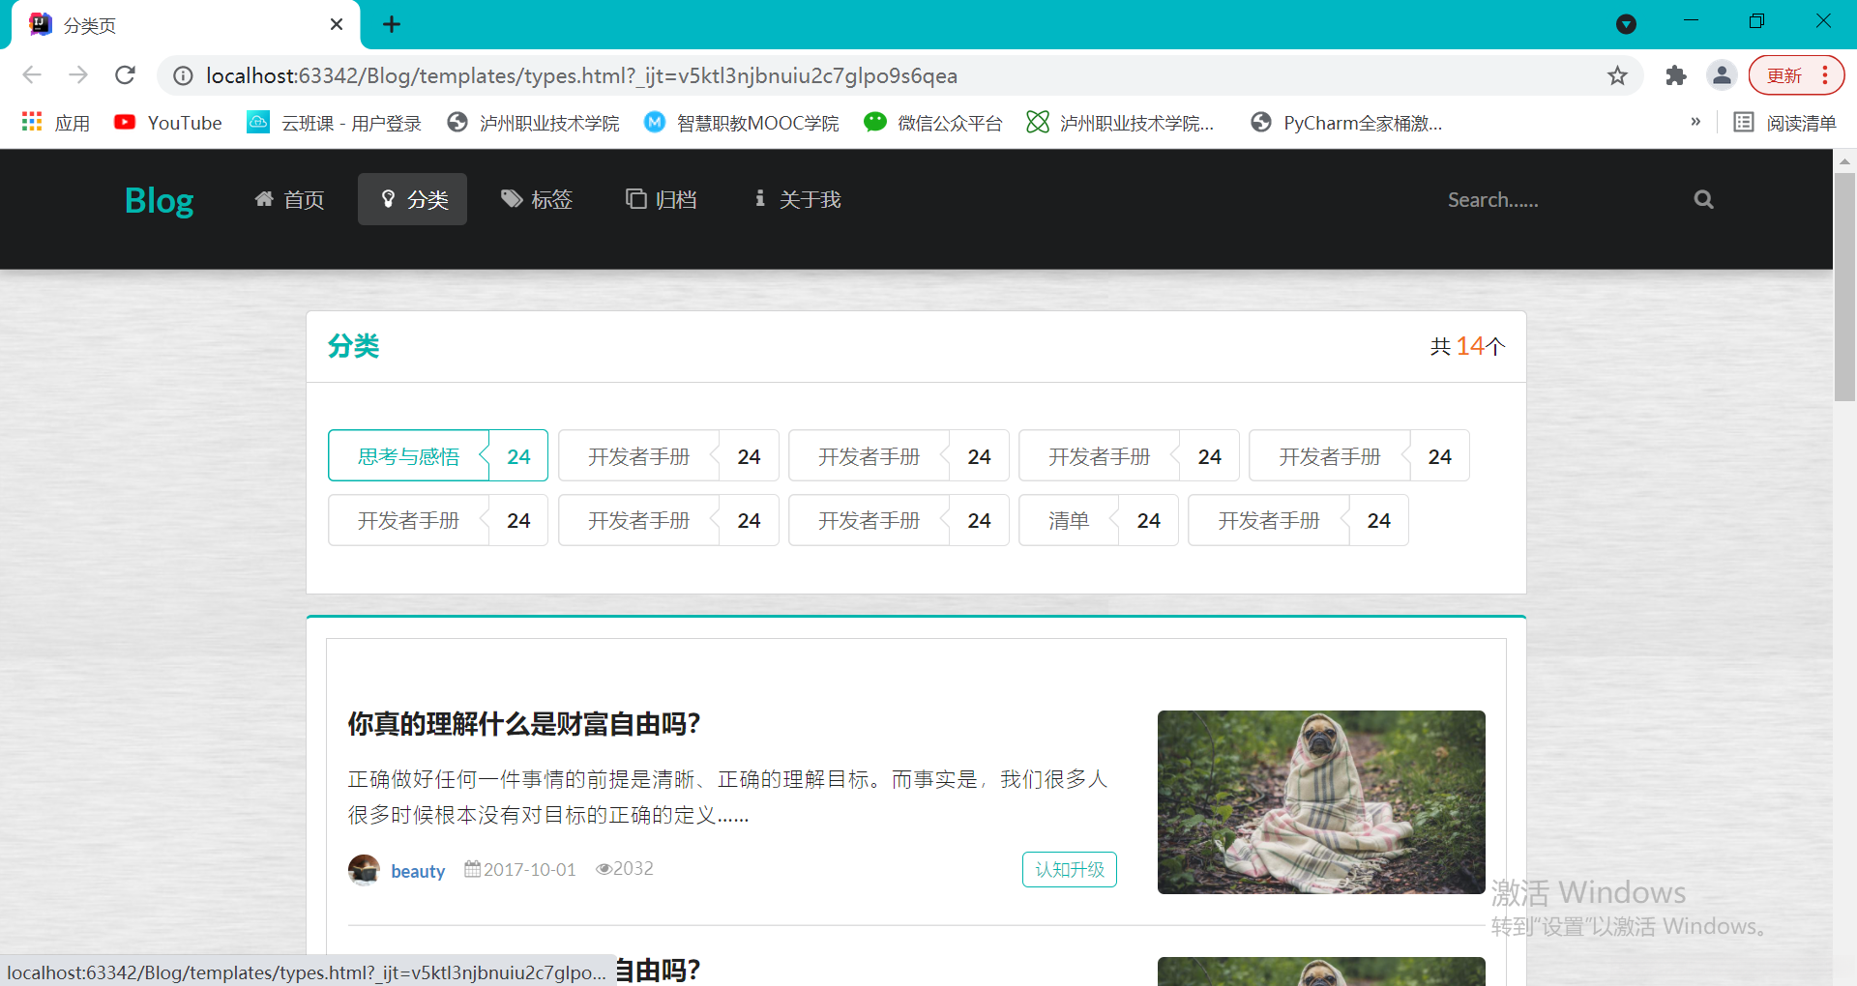
Task: Open the YouTube bookmark
Action: [168, 123]
